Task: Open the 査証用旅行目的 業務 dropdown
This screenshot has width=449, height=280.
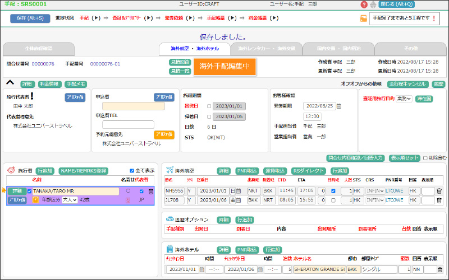Action: coord(404,99)
